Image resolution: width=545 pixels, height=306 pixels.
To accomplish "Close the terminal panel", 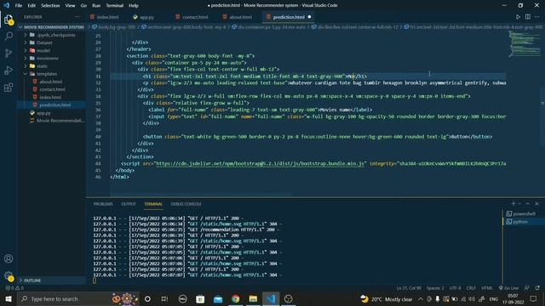I will tap(536, 204).
